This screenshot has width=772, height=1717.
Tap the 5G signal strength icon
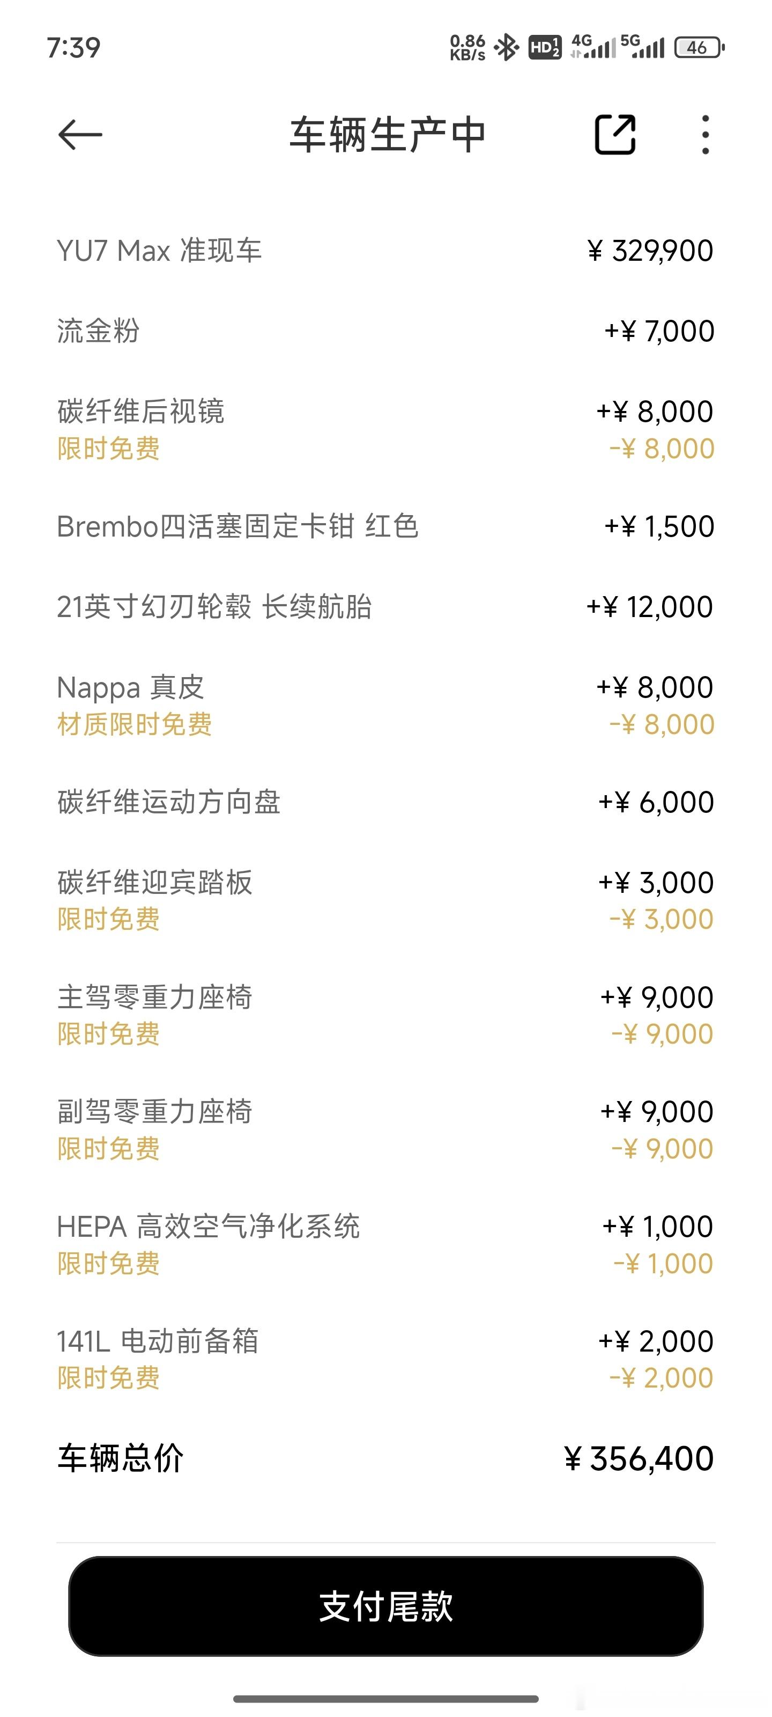642,47
